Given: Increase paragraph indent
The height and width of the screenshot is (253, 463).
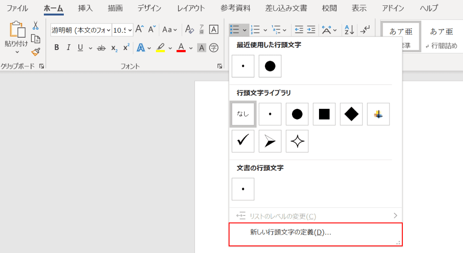Looking at the screenshot, I should 311,30.
